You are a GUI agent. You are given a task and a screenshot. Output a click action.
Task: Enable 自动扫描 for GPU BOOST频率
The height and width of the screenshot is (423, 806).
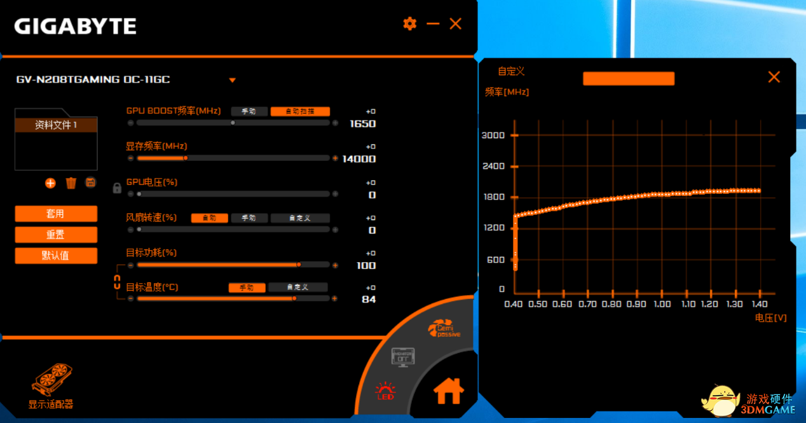(x=300, y=111)
